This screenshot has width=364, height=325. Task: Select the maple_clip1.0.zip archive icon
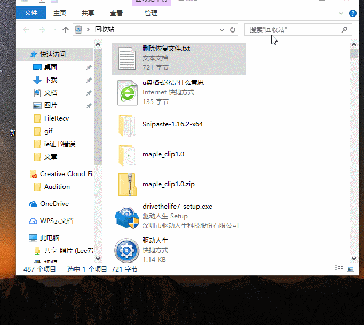point(127,184)
